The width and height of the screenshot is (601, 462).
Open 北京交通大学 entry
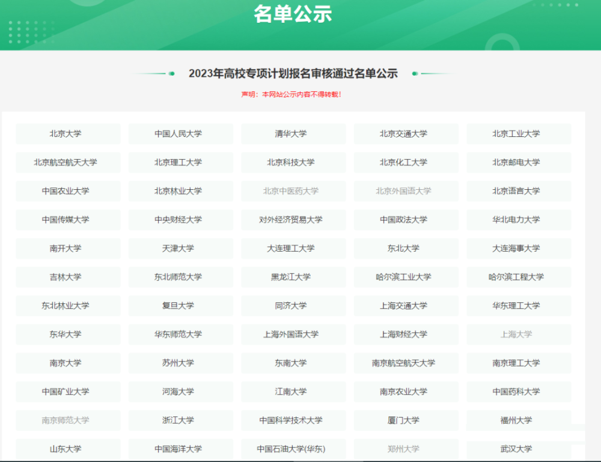coord(406,134)
